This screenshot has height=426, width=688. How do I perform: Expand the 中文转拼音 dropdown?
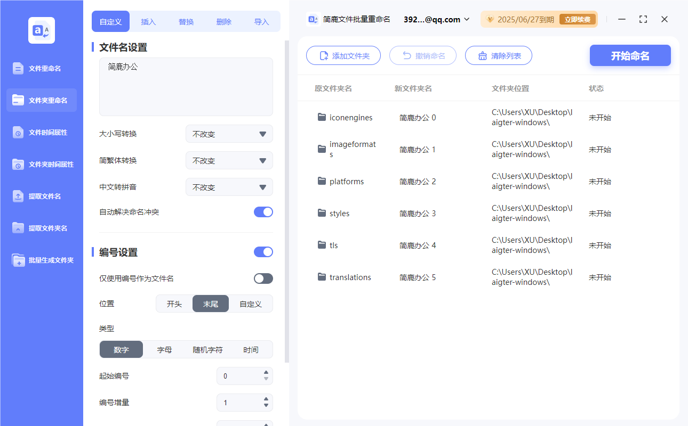tap(229, 187)
